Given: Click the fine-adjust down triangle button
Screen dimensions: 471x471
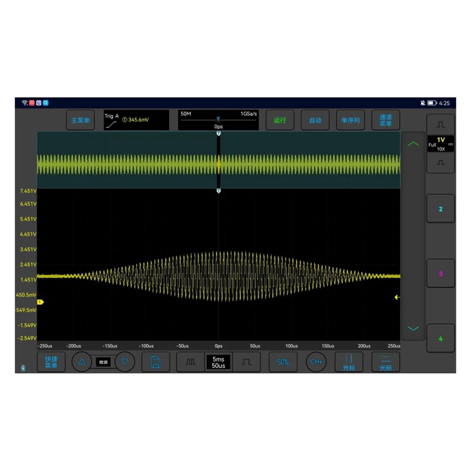Looking at the screenshot, I should click(125, 362).
